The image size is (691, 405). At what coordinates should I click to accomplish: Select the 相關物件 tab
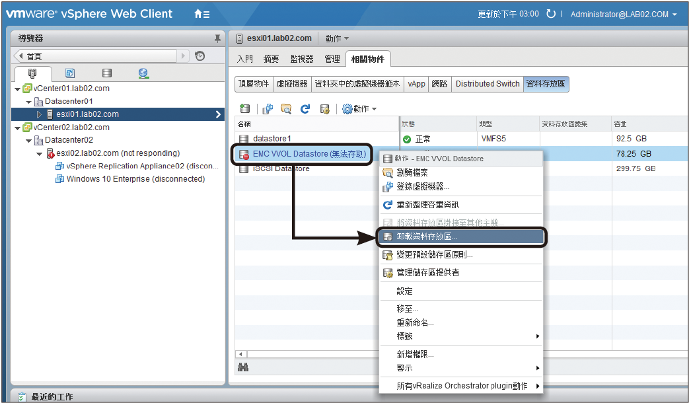[x=368, y=59]
